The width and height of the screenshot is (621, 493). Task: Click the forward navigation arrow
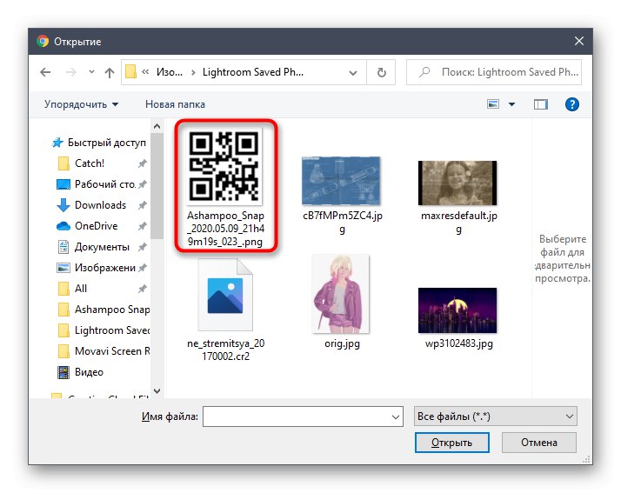point(71,72)
